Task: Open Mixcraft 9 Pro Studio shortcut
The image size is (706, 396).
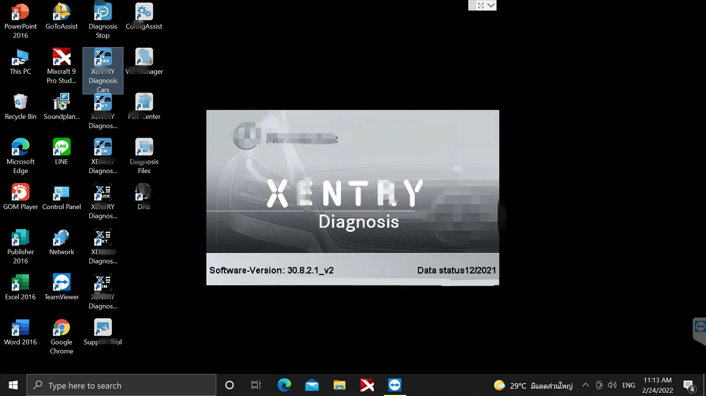Action: point(62,66)
